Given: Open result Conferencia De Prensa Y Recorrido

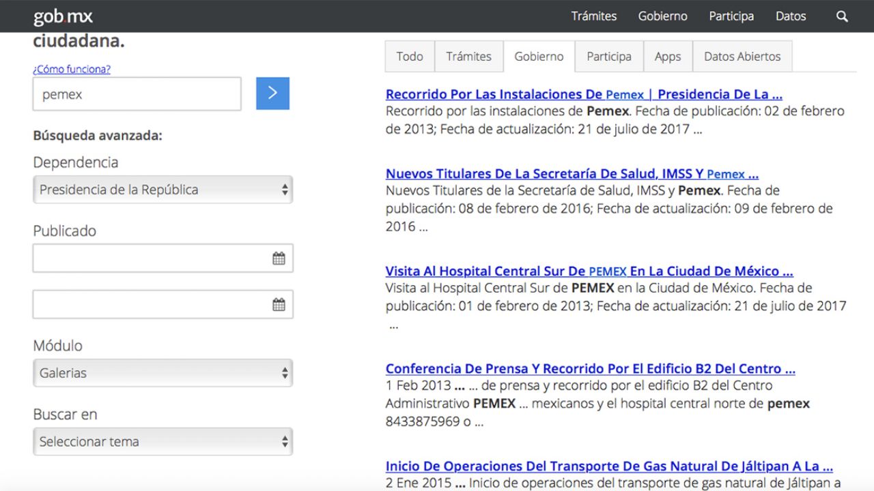Looking at the screenshot, I should pos(591,368).
